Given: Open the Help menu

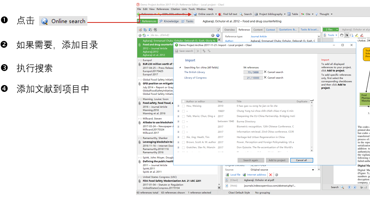Looking at the screenshot, I should coord(211,9).
